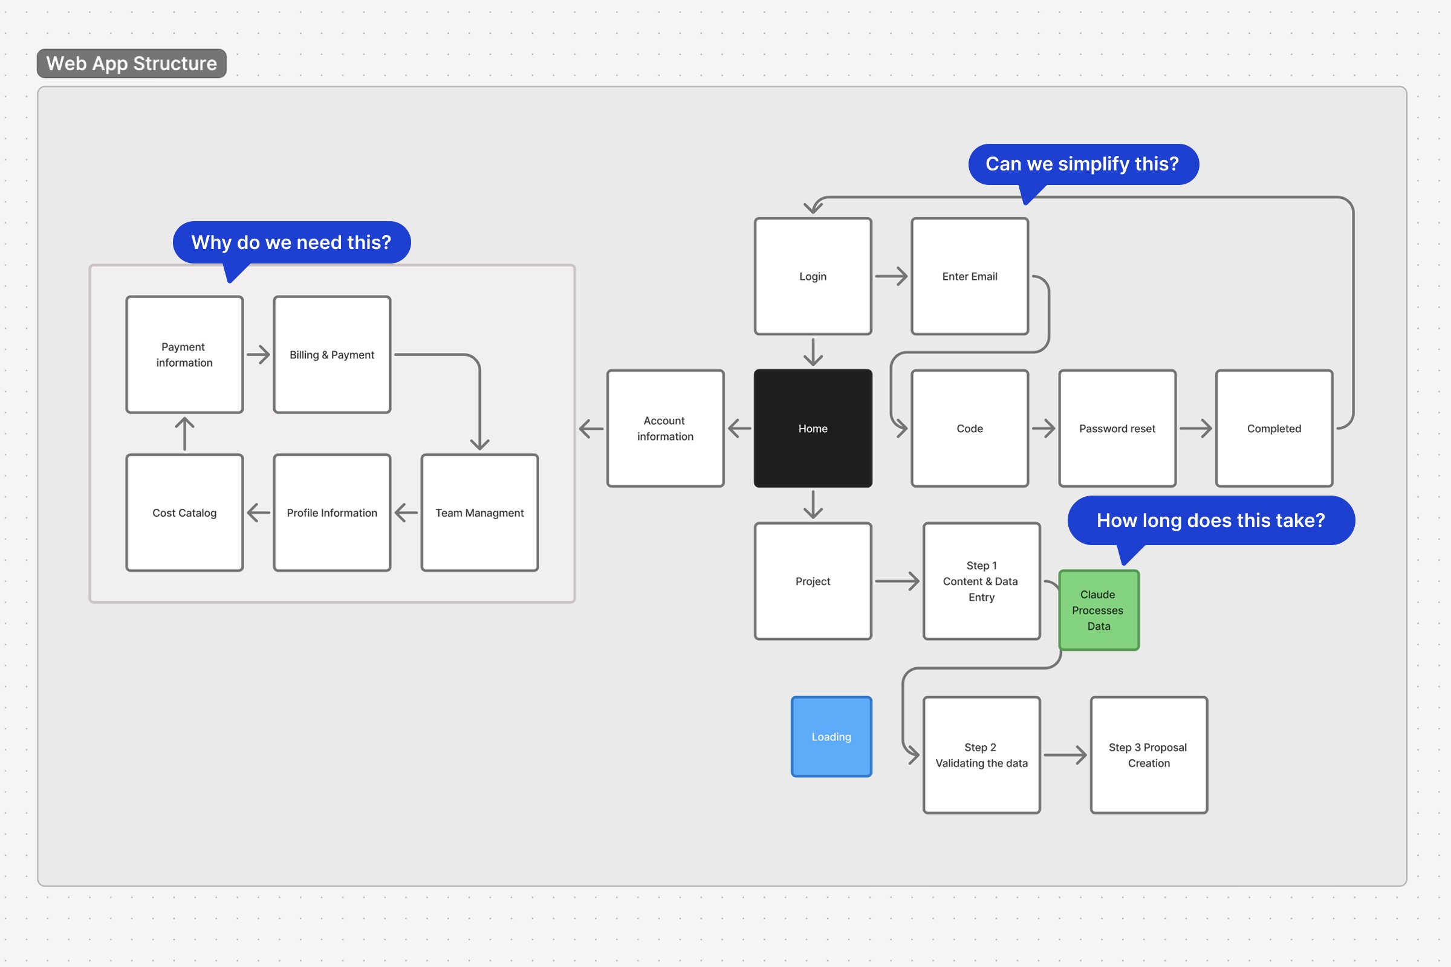
Task: Select the Completed node
Action: 1273,428
